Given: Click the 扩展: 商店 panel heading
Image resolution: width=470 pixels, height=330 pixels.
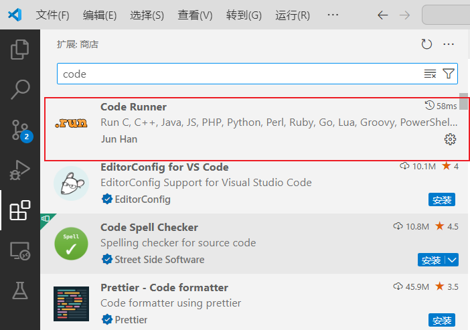Looking at the screenshot, I should [x=78, y=44].
